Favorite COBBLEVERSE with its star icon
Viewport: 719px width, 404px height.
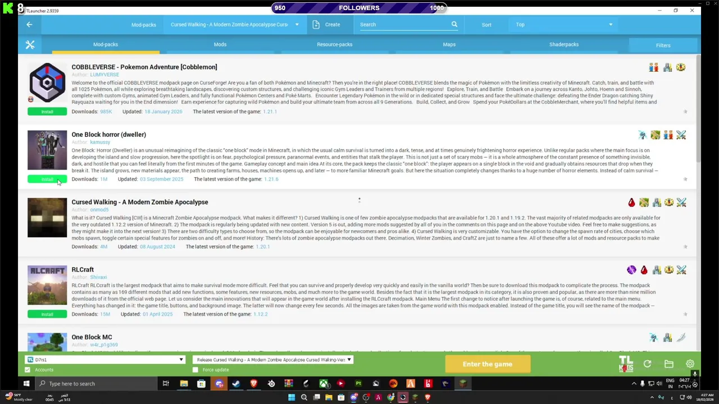coord(685,112)
